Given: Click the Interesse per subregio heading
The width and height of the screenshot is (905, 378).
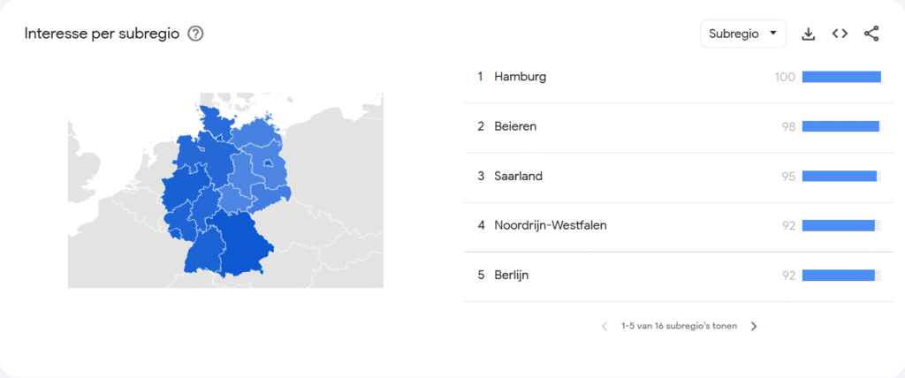Looking at the screenshot, I should coord(103,34).
